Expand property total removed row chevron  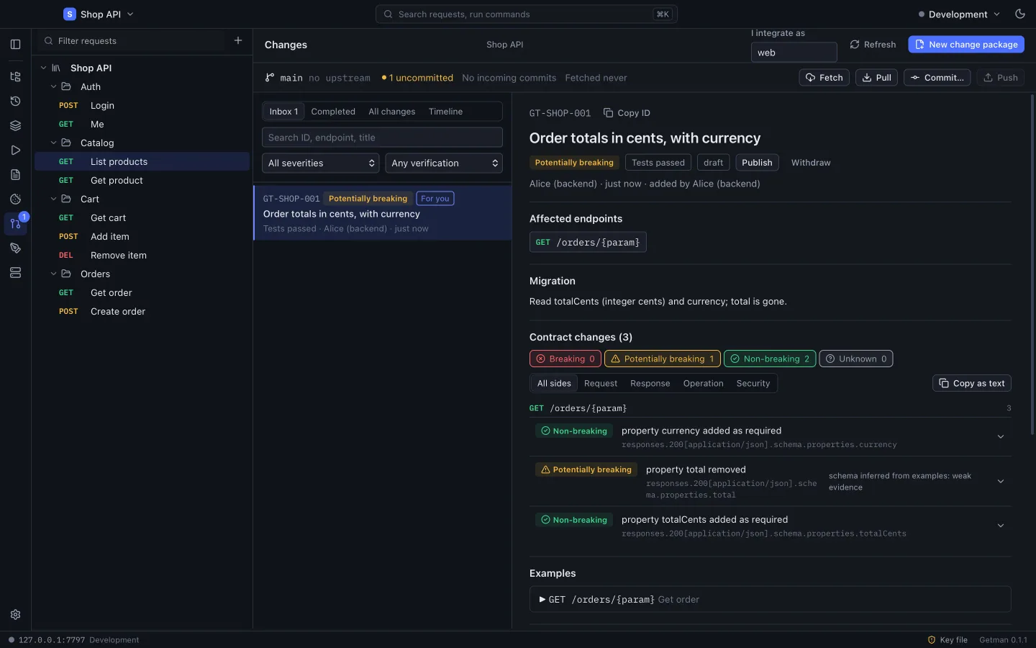tap(1000, 482)
